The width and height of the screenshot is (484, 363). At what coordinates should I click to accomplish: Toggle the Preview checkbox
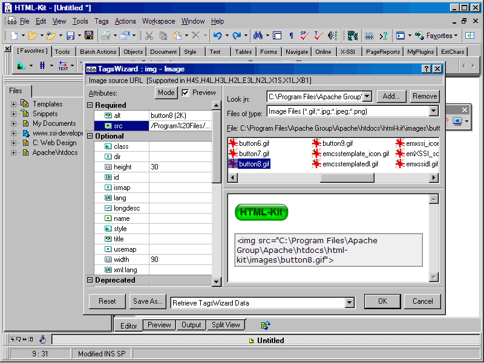pyautogui.click(x=185, y=93)
